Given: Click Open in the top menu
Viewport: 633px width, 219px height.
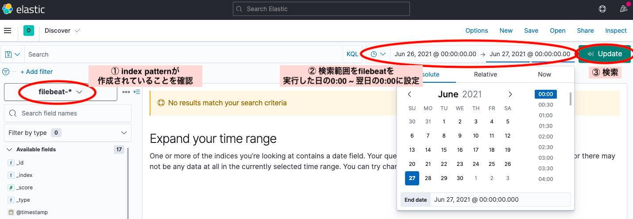Looking at the screenshot, I should tap(558, 31).
